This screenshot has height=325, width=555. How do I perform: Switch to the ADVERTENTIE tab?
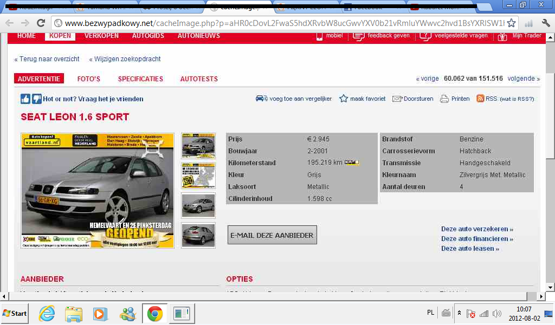coord(39,79)
